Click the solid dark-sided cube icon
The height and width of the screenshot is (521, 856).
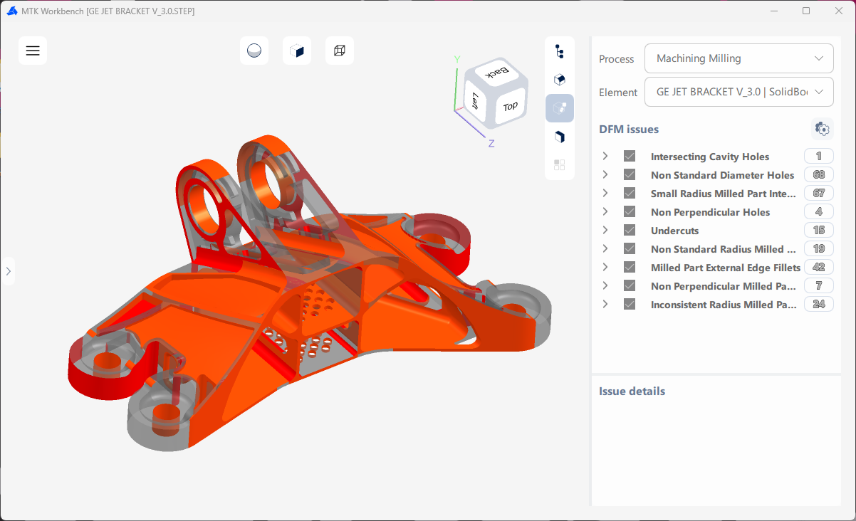[x=560, y=137]
